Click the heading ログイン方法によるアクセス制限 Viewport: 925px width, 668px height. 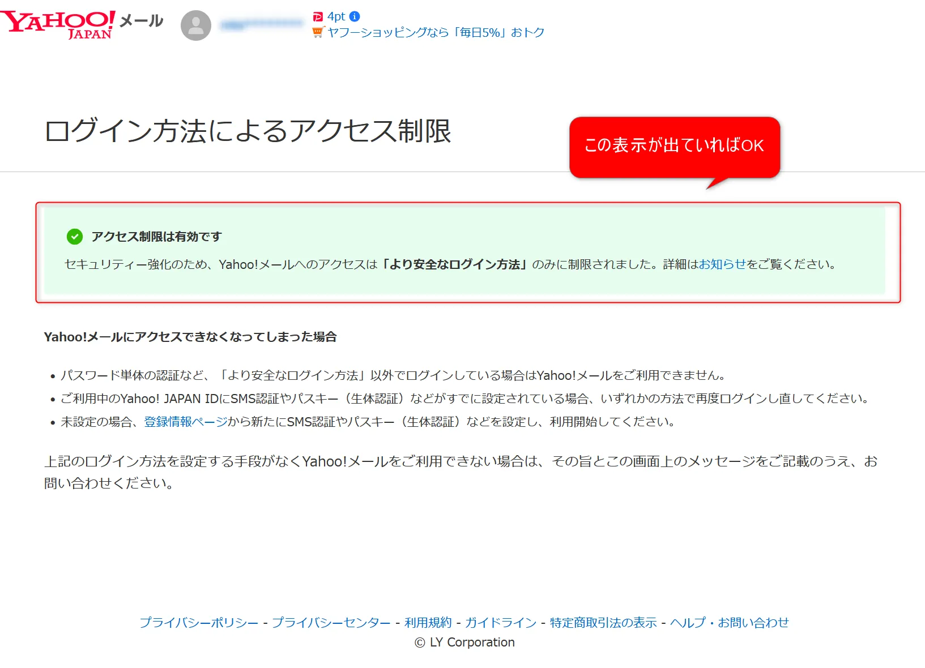(248, 131)
